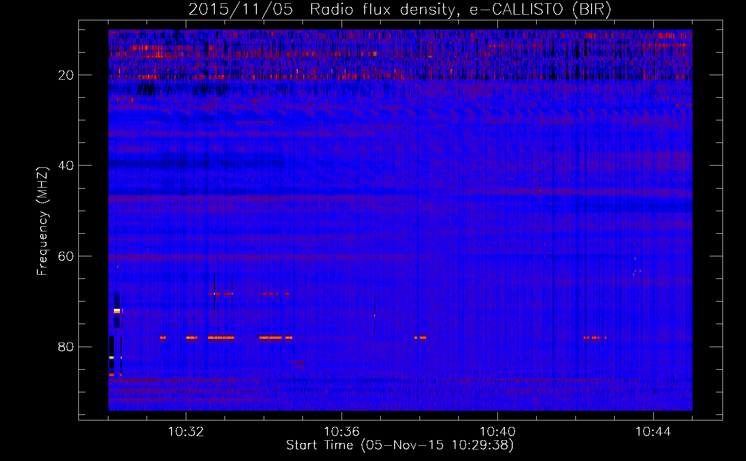The image size is (746, 461).
Task: Click the 80 frequency tick label
Action: [x=66, y=347]
